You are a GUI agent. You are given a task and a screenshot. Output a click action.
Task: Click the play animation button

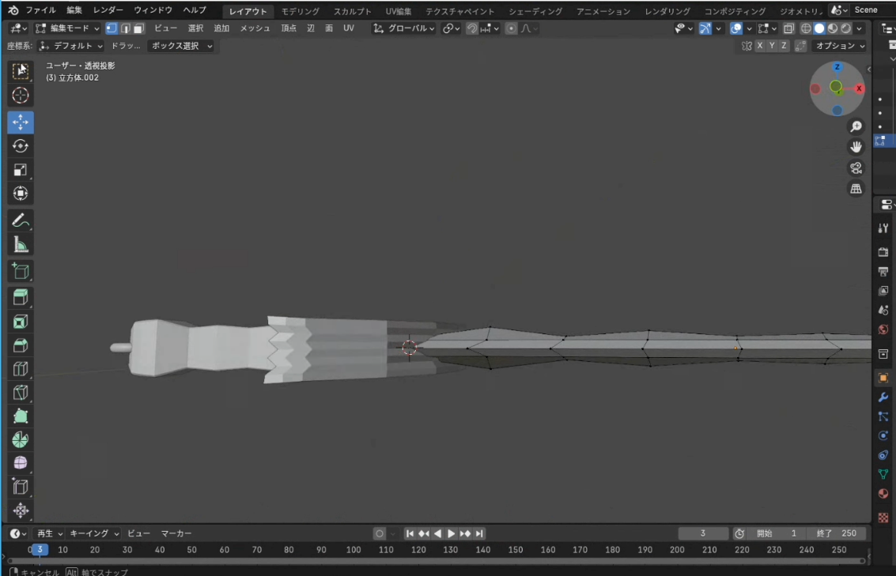452,533
